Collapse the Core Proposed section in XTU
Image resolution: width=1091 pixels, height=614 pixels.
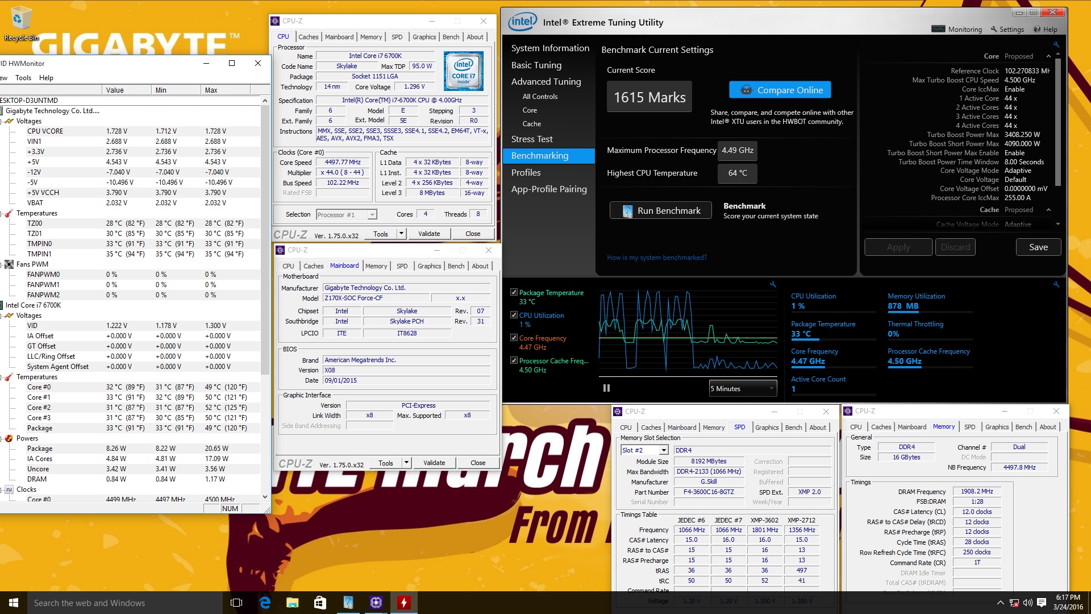tap(1048, 56)
